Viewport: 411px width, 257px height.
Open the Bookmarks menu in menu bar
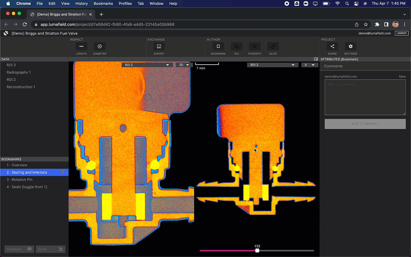click(103, 3)
